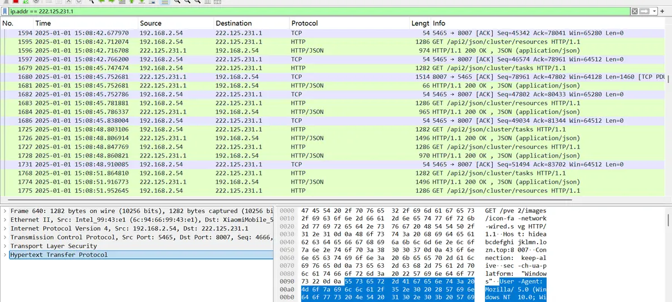Expand the Hypertext Transfer Protocol node
Viewport: 672px width, 302px height.
click(x=4, y=254)
